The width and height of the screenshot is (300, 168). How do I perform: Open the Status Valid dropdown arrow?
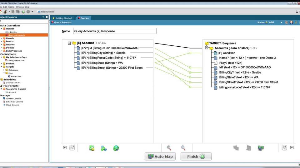[281, 22]
